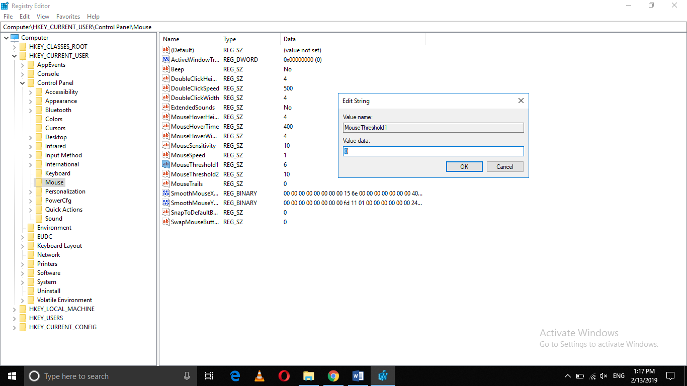
Task: Click the string icon next to SwapMouseButtons
Action: click(165, 222)
